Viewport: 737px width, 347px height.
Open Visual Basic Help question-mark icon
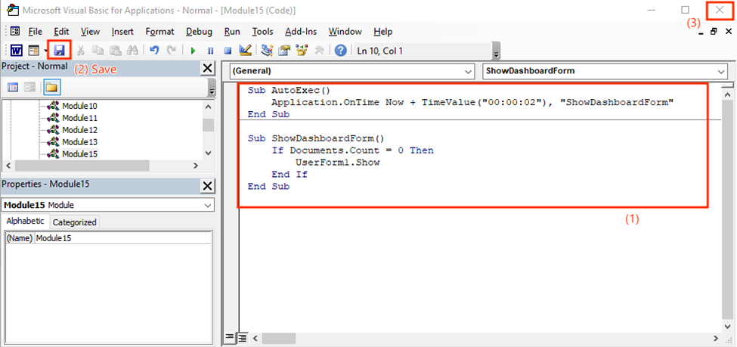point(341,51)
